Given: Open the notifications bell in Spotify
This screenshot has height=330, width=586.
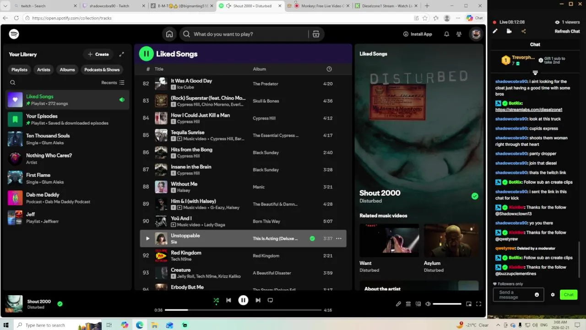Looking at the screenshot, I should (446, 34).
